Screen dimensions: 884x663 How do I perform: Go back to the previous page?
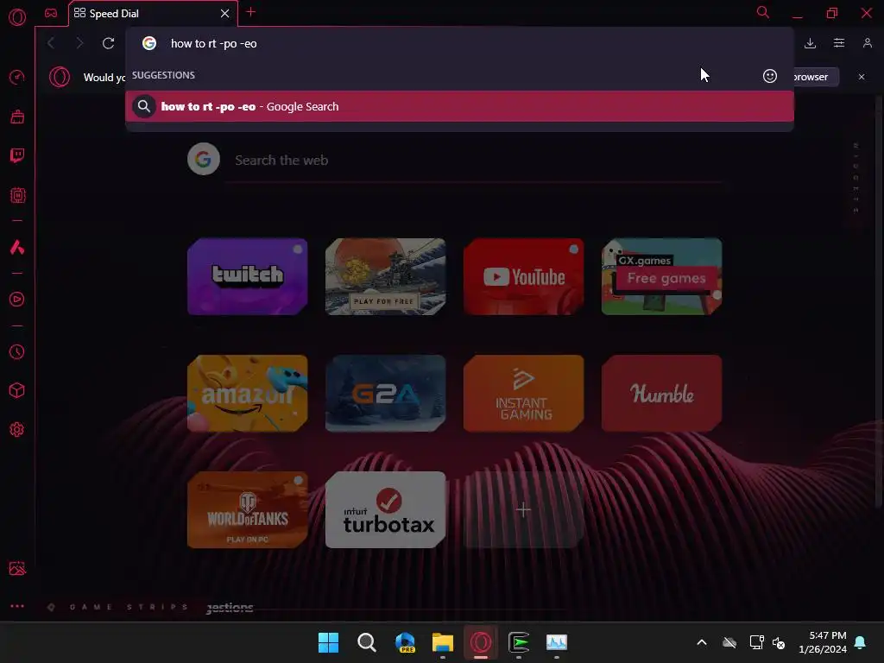point(51,43)
